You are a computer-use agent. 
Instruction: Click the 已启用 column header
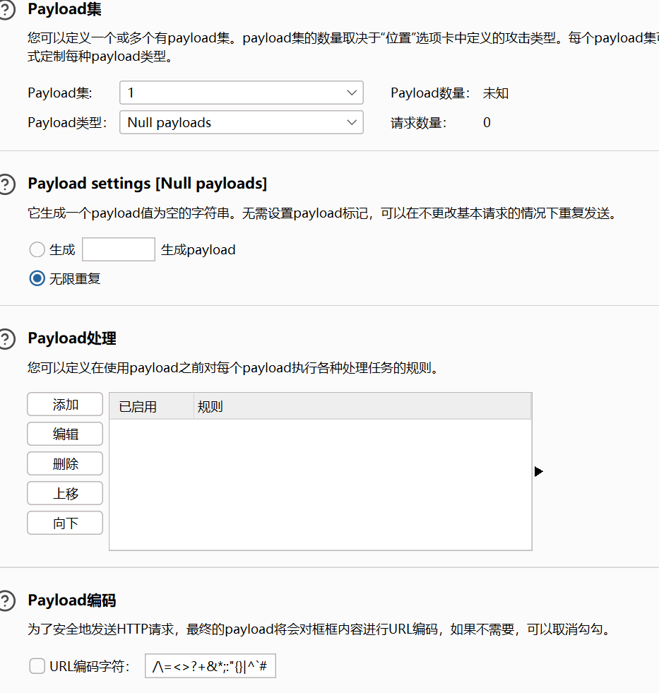150,406
